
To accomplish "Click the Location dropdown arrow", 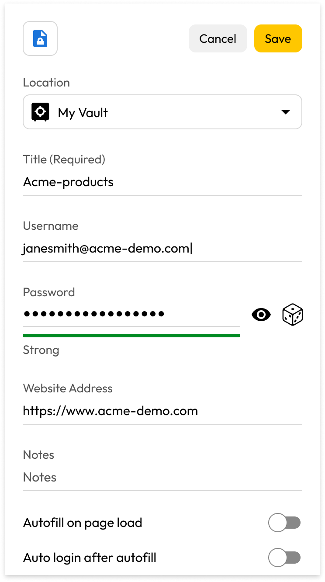I will click(286, 112).
